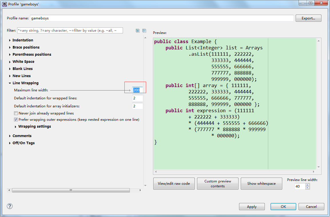Click the Apply button

click(252, 206)
